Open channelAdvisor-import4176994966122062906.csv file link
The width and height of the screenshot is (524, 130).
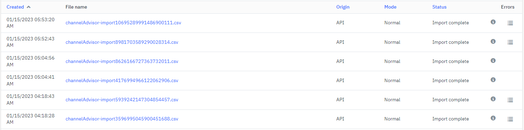pos(122,81)
